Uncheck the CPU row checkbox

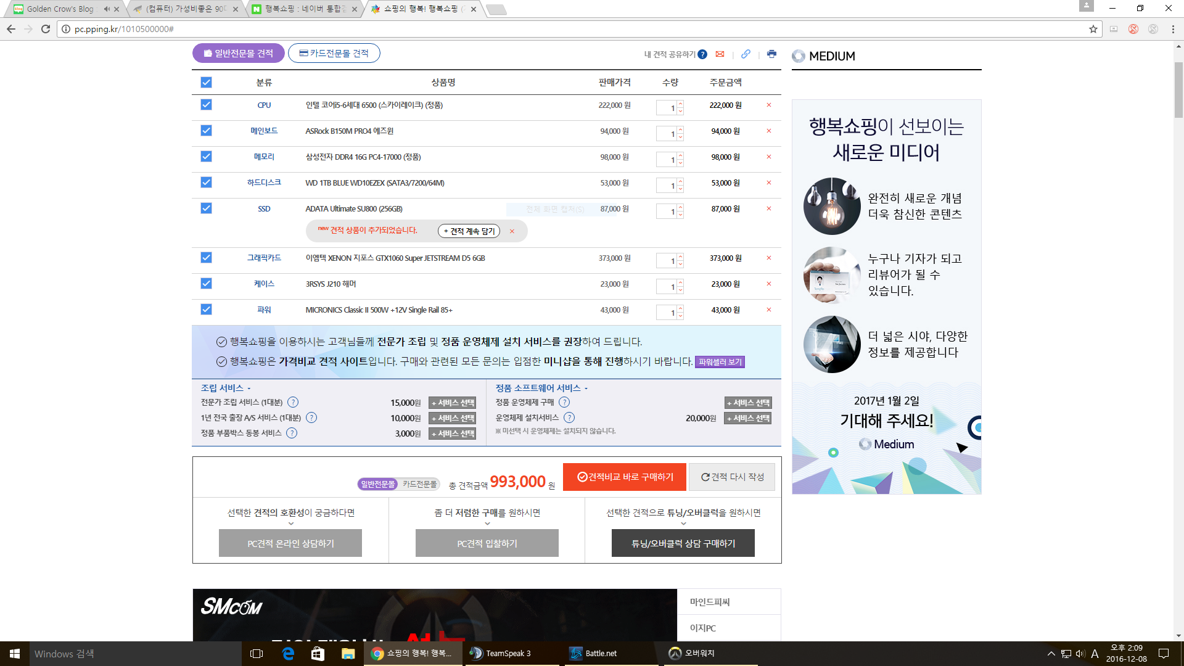point(206,105)
